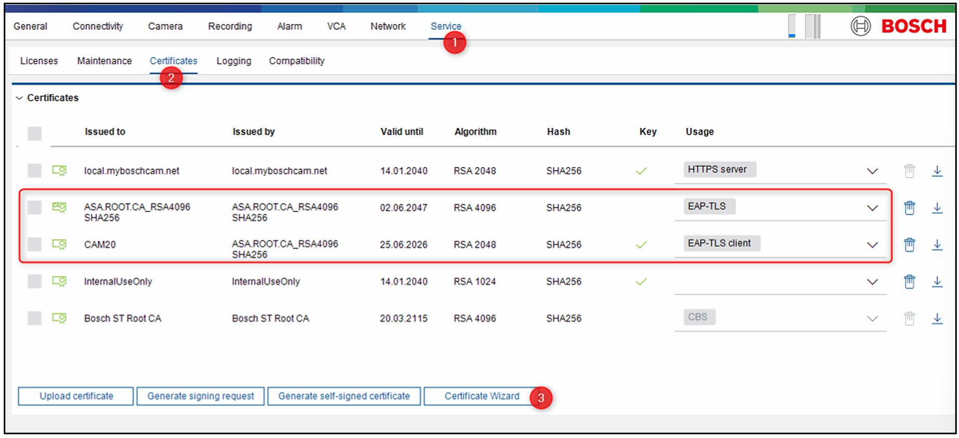Screen dimensions: 959x438
Task: Click the Bosch logo emblem
Action: pyautogui.click(x=860, y=26)
